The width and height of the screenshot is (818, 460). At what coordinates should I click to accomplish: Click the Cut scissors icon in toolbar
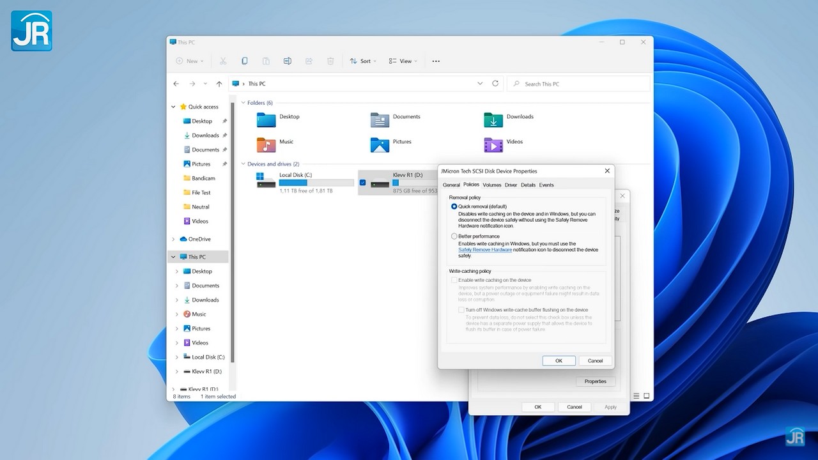click(223, 61)
